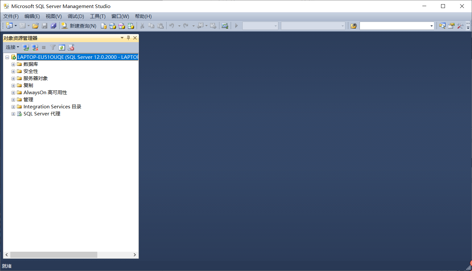Click the Stop square icon in Object Explorer
Viewport: 472px width, 271px height.
pos(44,48)
